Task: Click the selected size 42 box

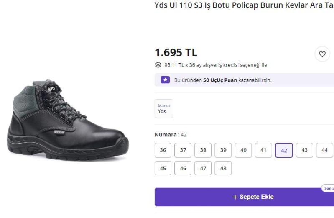Action: (283, 151)
